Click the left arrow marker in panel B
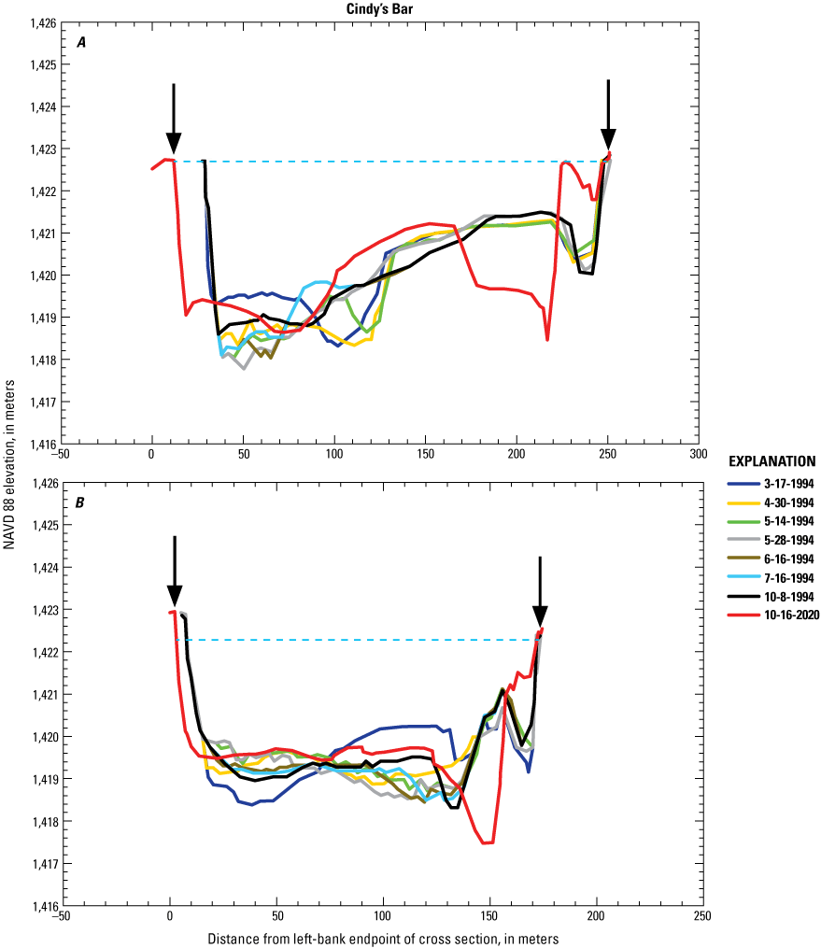Image resolution: width=821 pixels, height=948 pixels. (177, 570)
